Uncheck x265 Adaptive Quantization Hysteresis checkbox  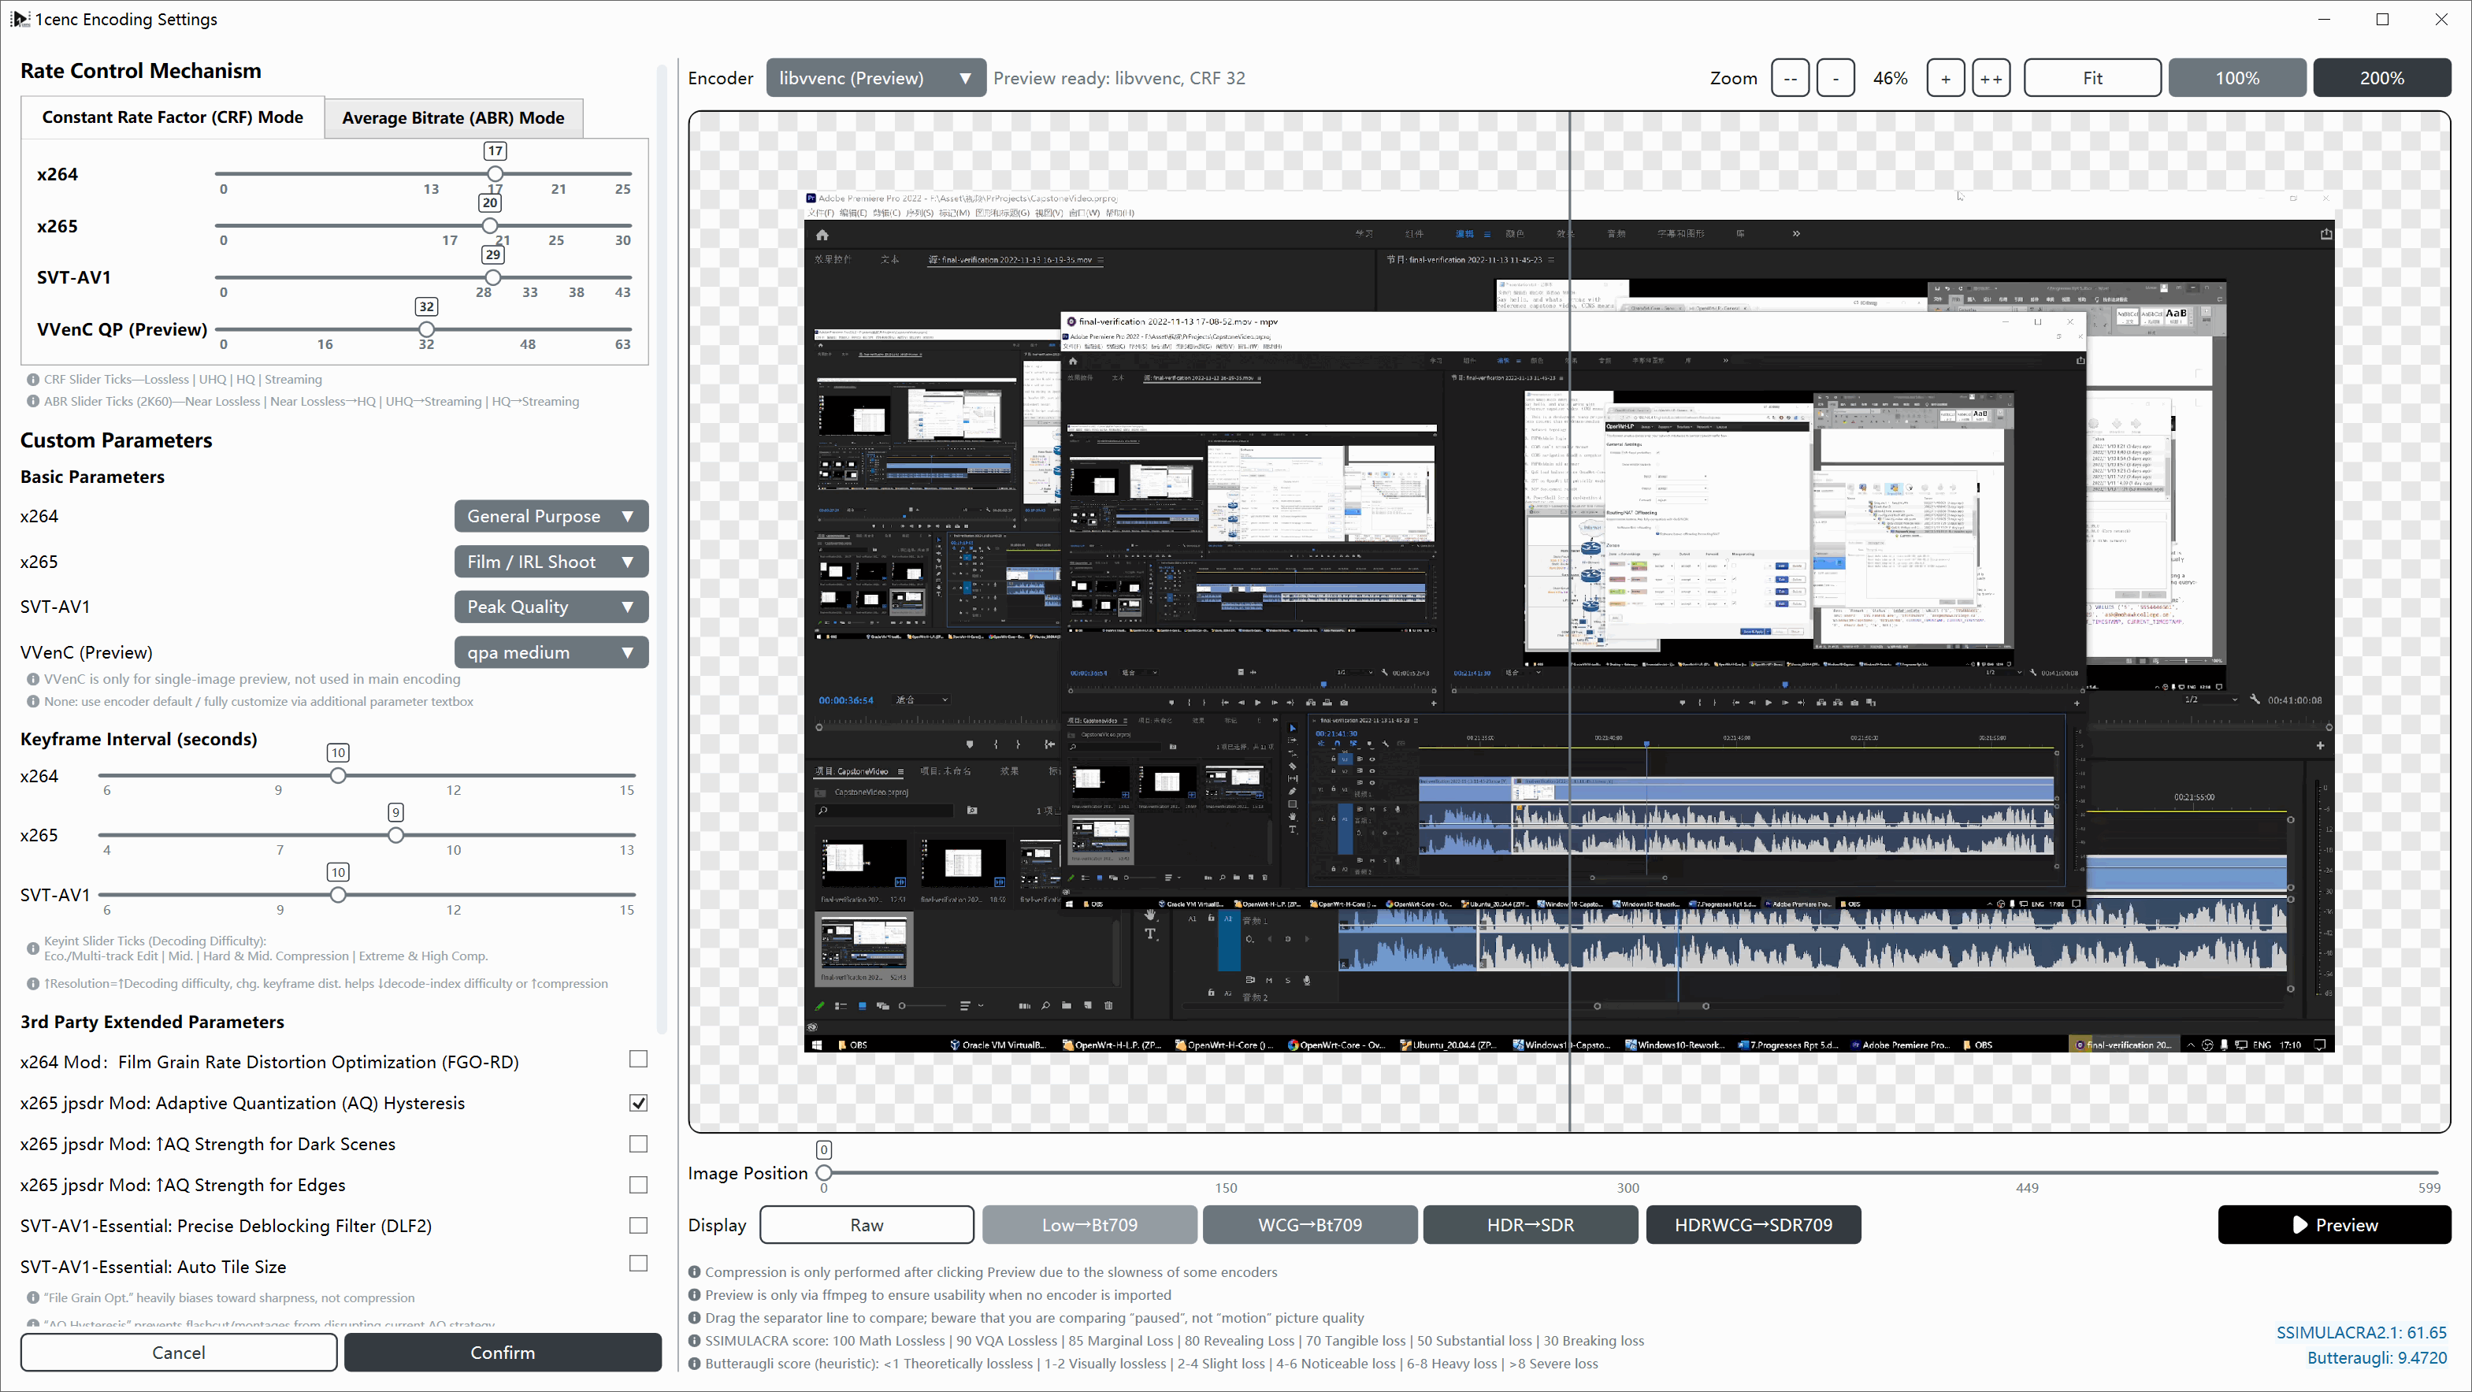[638, 1103]
